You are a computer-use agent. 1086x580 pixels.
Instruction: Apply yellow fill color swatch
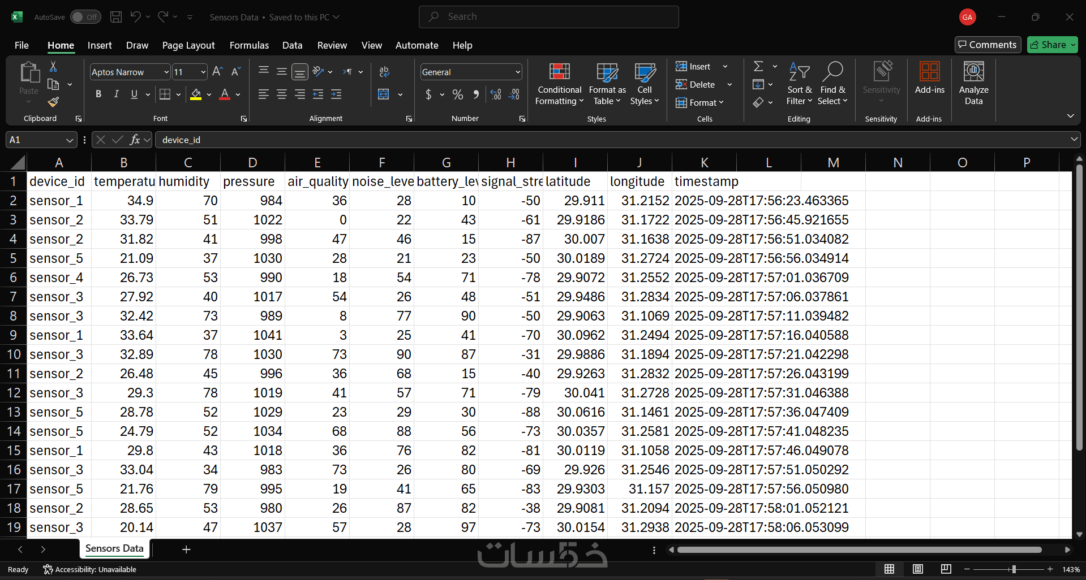[x=196, y=94]
